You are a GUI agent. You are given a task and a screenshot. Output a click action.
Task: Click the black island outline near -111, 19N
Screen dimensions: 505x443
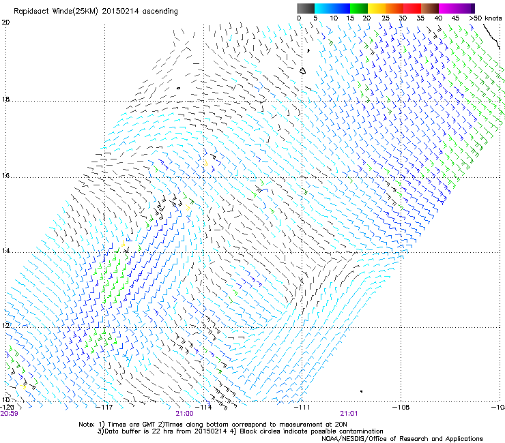click(303, 71)
